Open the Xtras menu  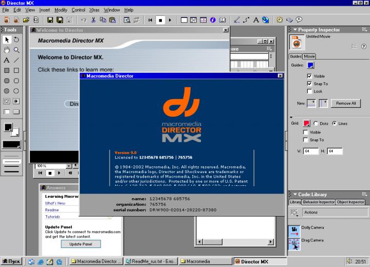[x=94, y=10]
